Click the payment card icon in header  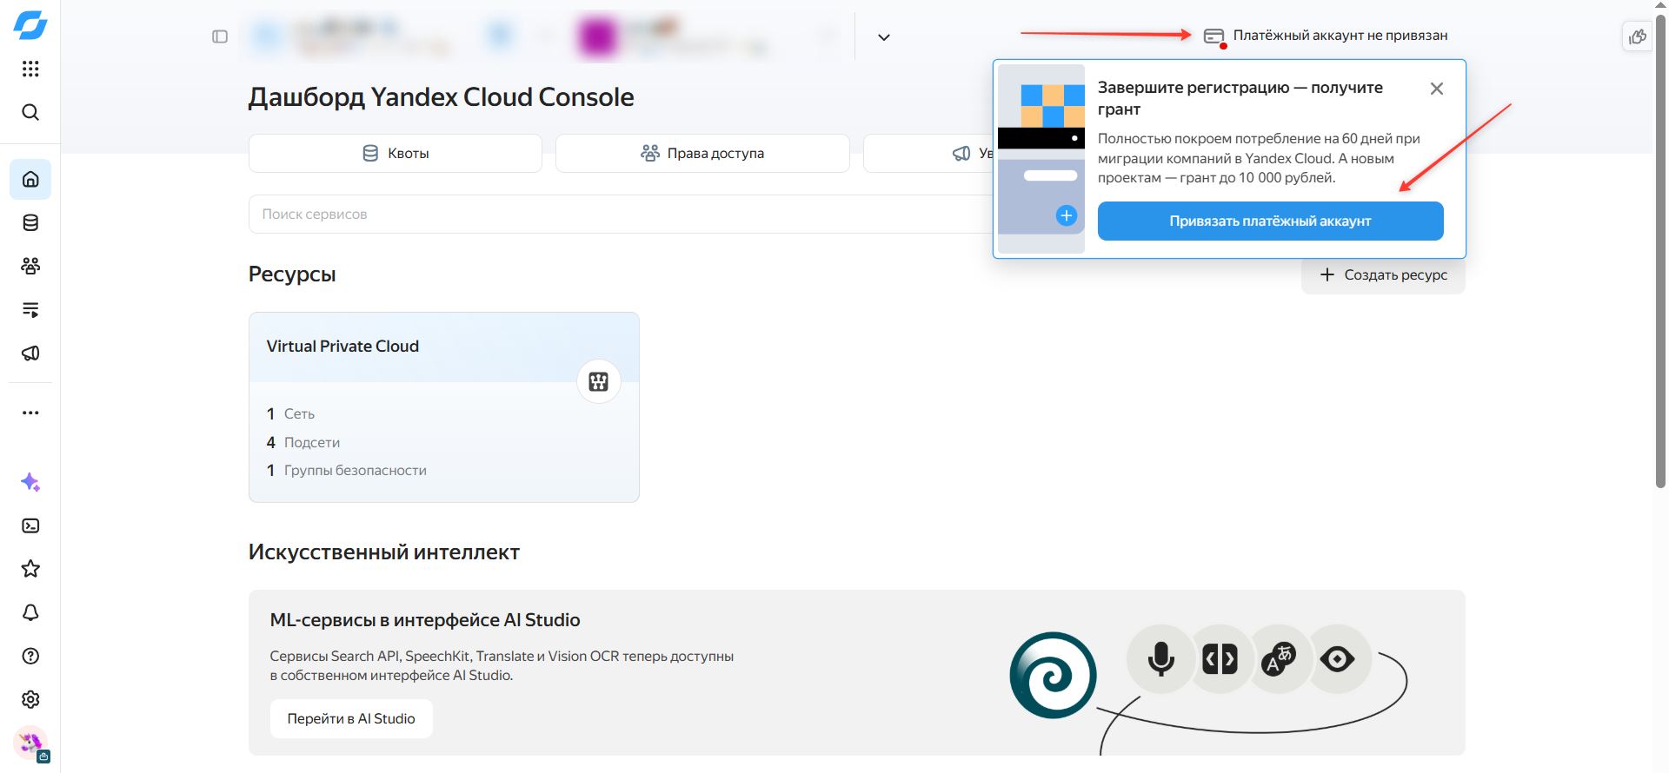(1214, 36)
